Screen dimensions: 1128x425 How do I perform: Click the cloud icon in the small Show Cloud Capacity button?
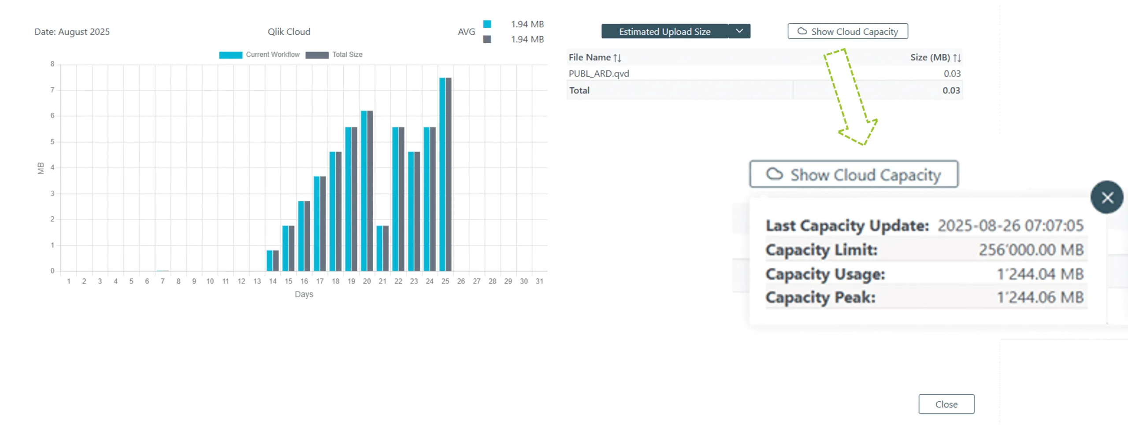pos(802,31)
